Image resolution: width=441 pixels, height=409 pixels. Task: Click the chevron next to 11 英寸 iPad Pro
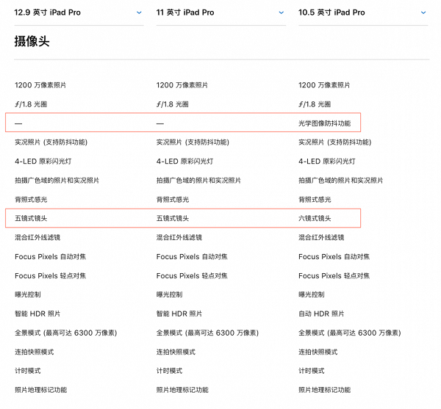[x=282, y=12]
